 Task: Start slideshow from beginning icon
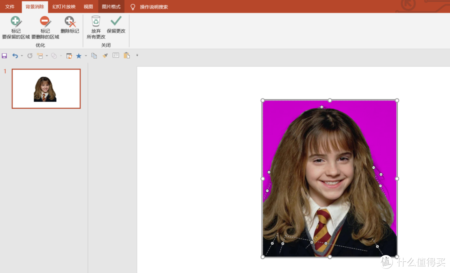tap(69, 56)
